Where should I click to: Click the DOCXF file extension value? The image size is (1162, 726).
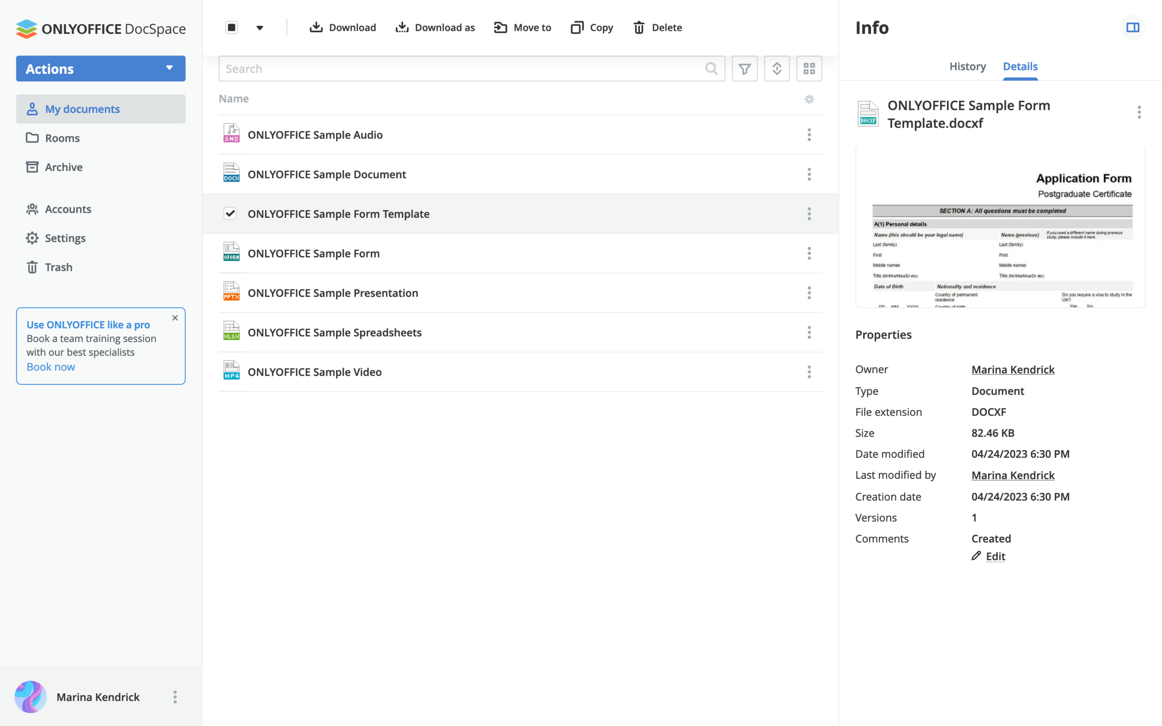pyautogui.click(x=989, y=412)
